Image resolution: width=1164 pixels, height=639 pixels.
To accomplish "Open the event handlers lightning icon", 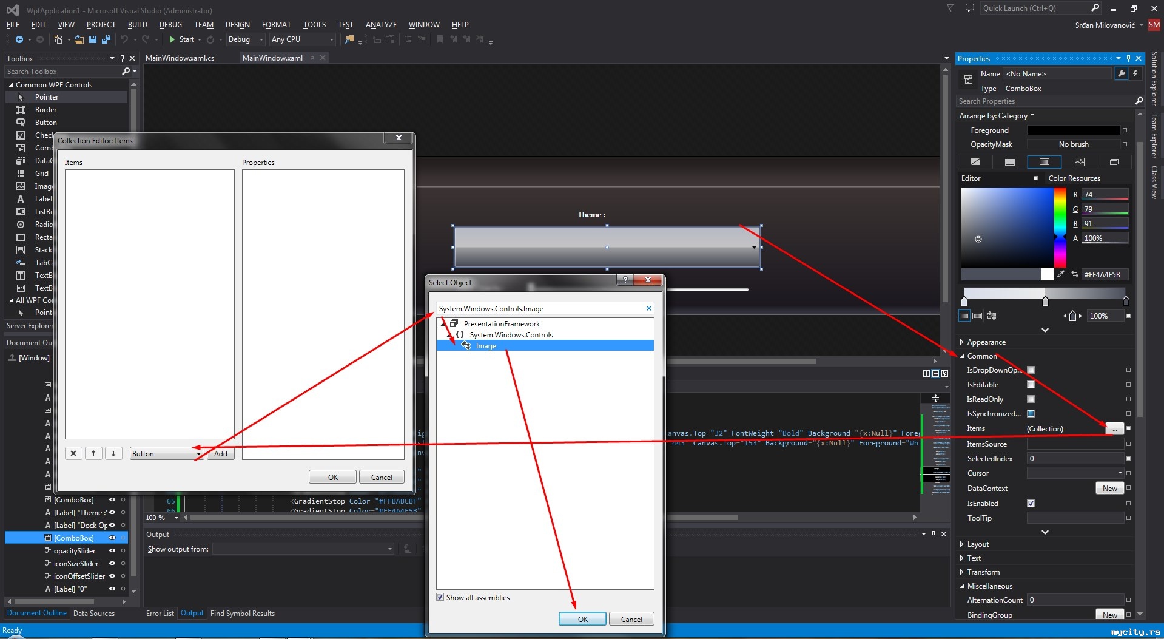I will pos(1135,73).
